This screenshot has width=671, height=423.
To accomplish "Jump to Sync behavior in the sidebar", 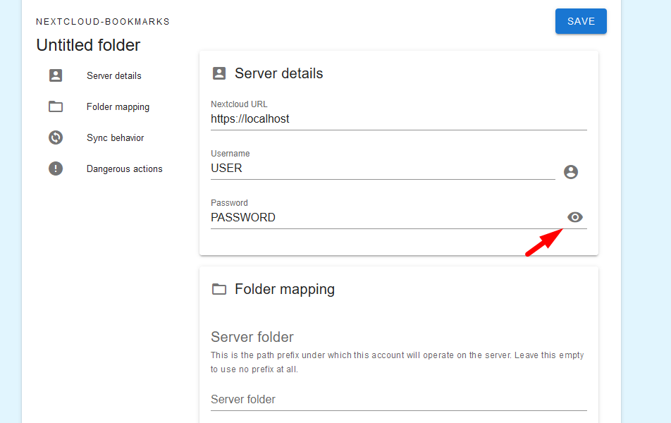I will pos(115,138).
